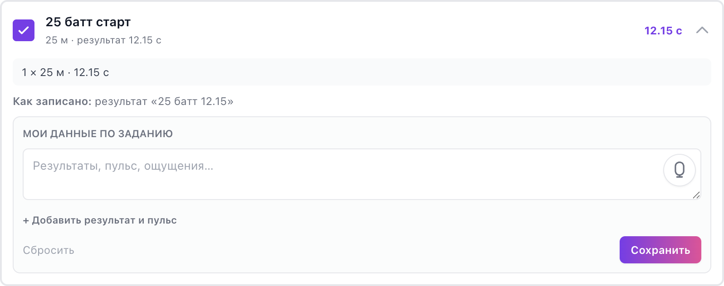This screenshot has height=286, width=724.
Task: Click the Сбросить reset link
Action: [x=49, y=250]
